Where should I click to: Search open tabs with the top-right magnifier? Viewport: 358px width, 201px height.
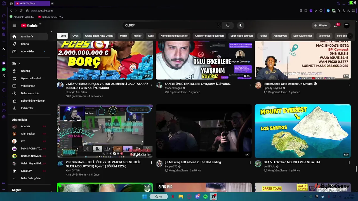pyautogui.click(x=338, y=3)
